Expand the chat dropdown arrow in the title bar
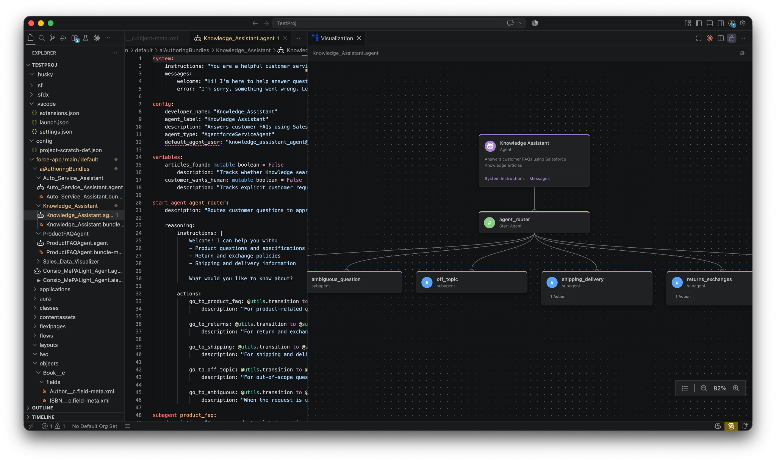This screenshot has height=462, width=776. tap(521, 23)
